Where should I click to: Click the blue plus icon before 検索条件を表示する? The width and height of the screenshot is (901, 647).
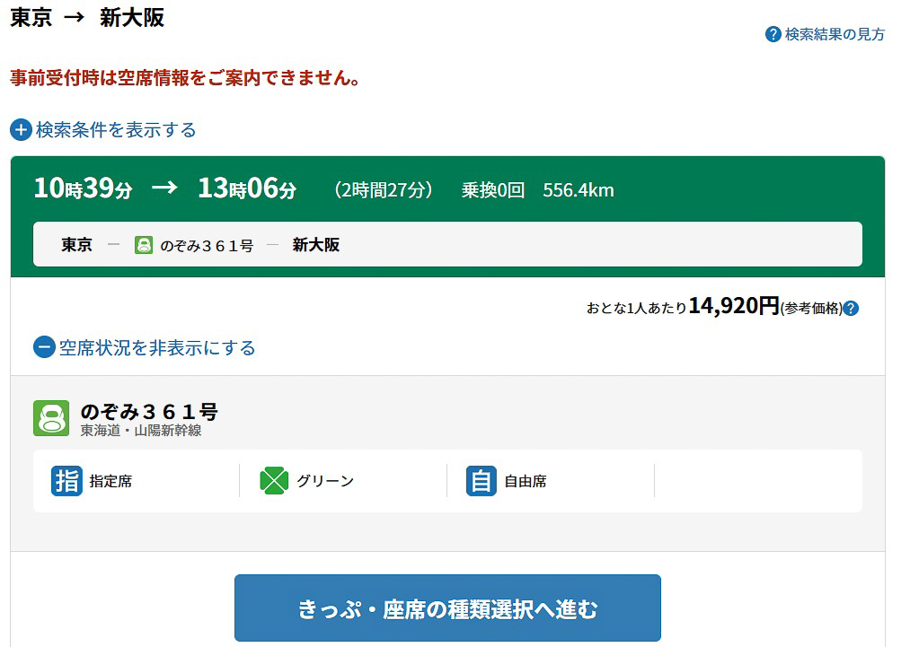20,129
